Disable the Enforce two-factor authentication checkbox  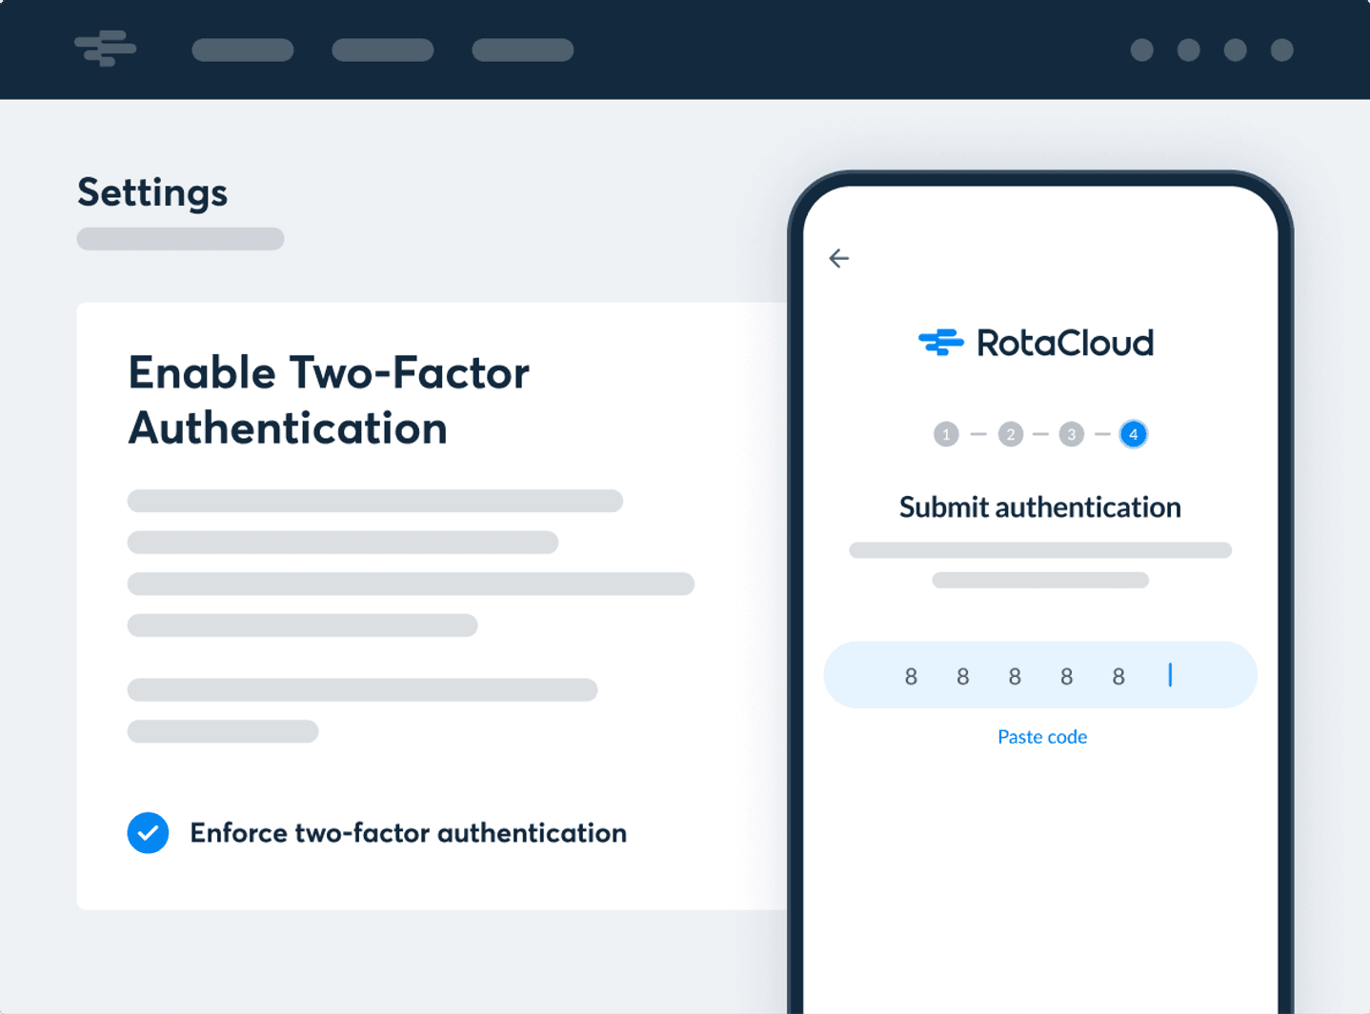(148, 832)
